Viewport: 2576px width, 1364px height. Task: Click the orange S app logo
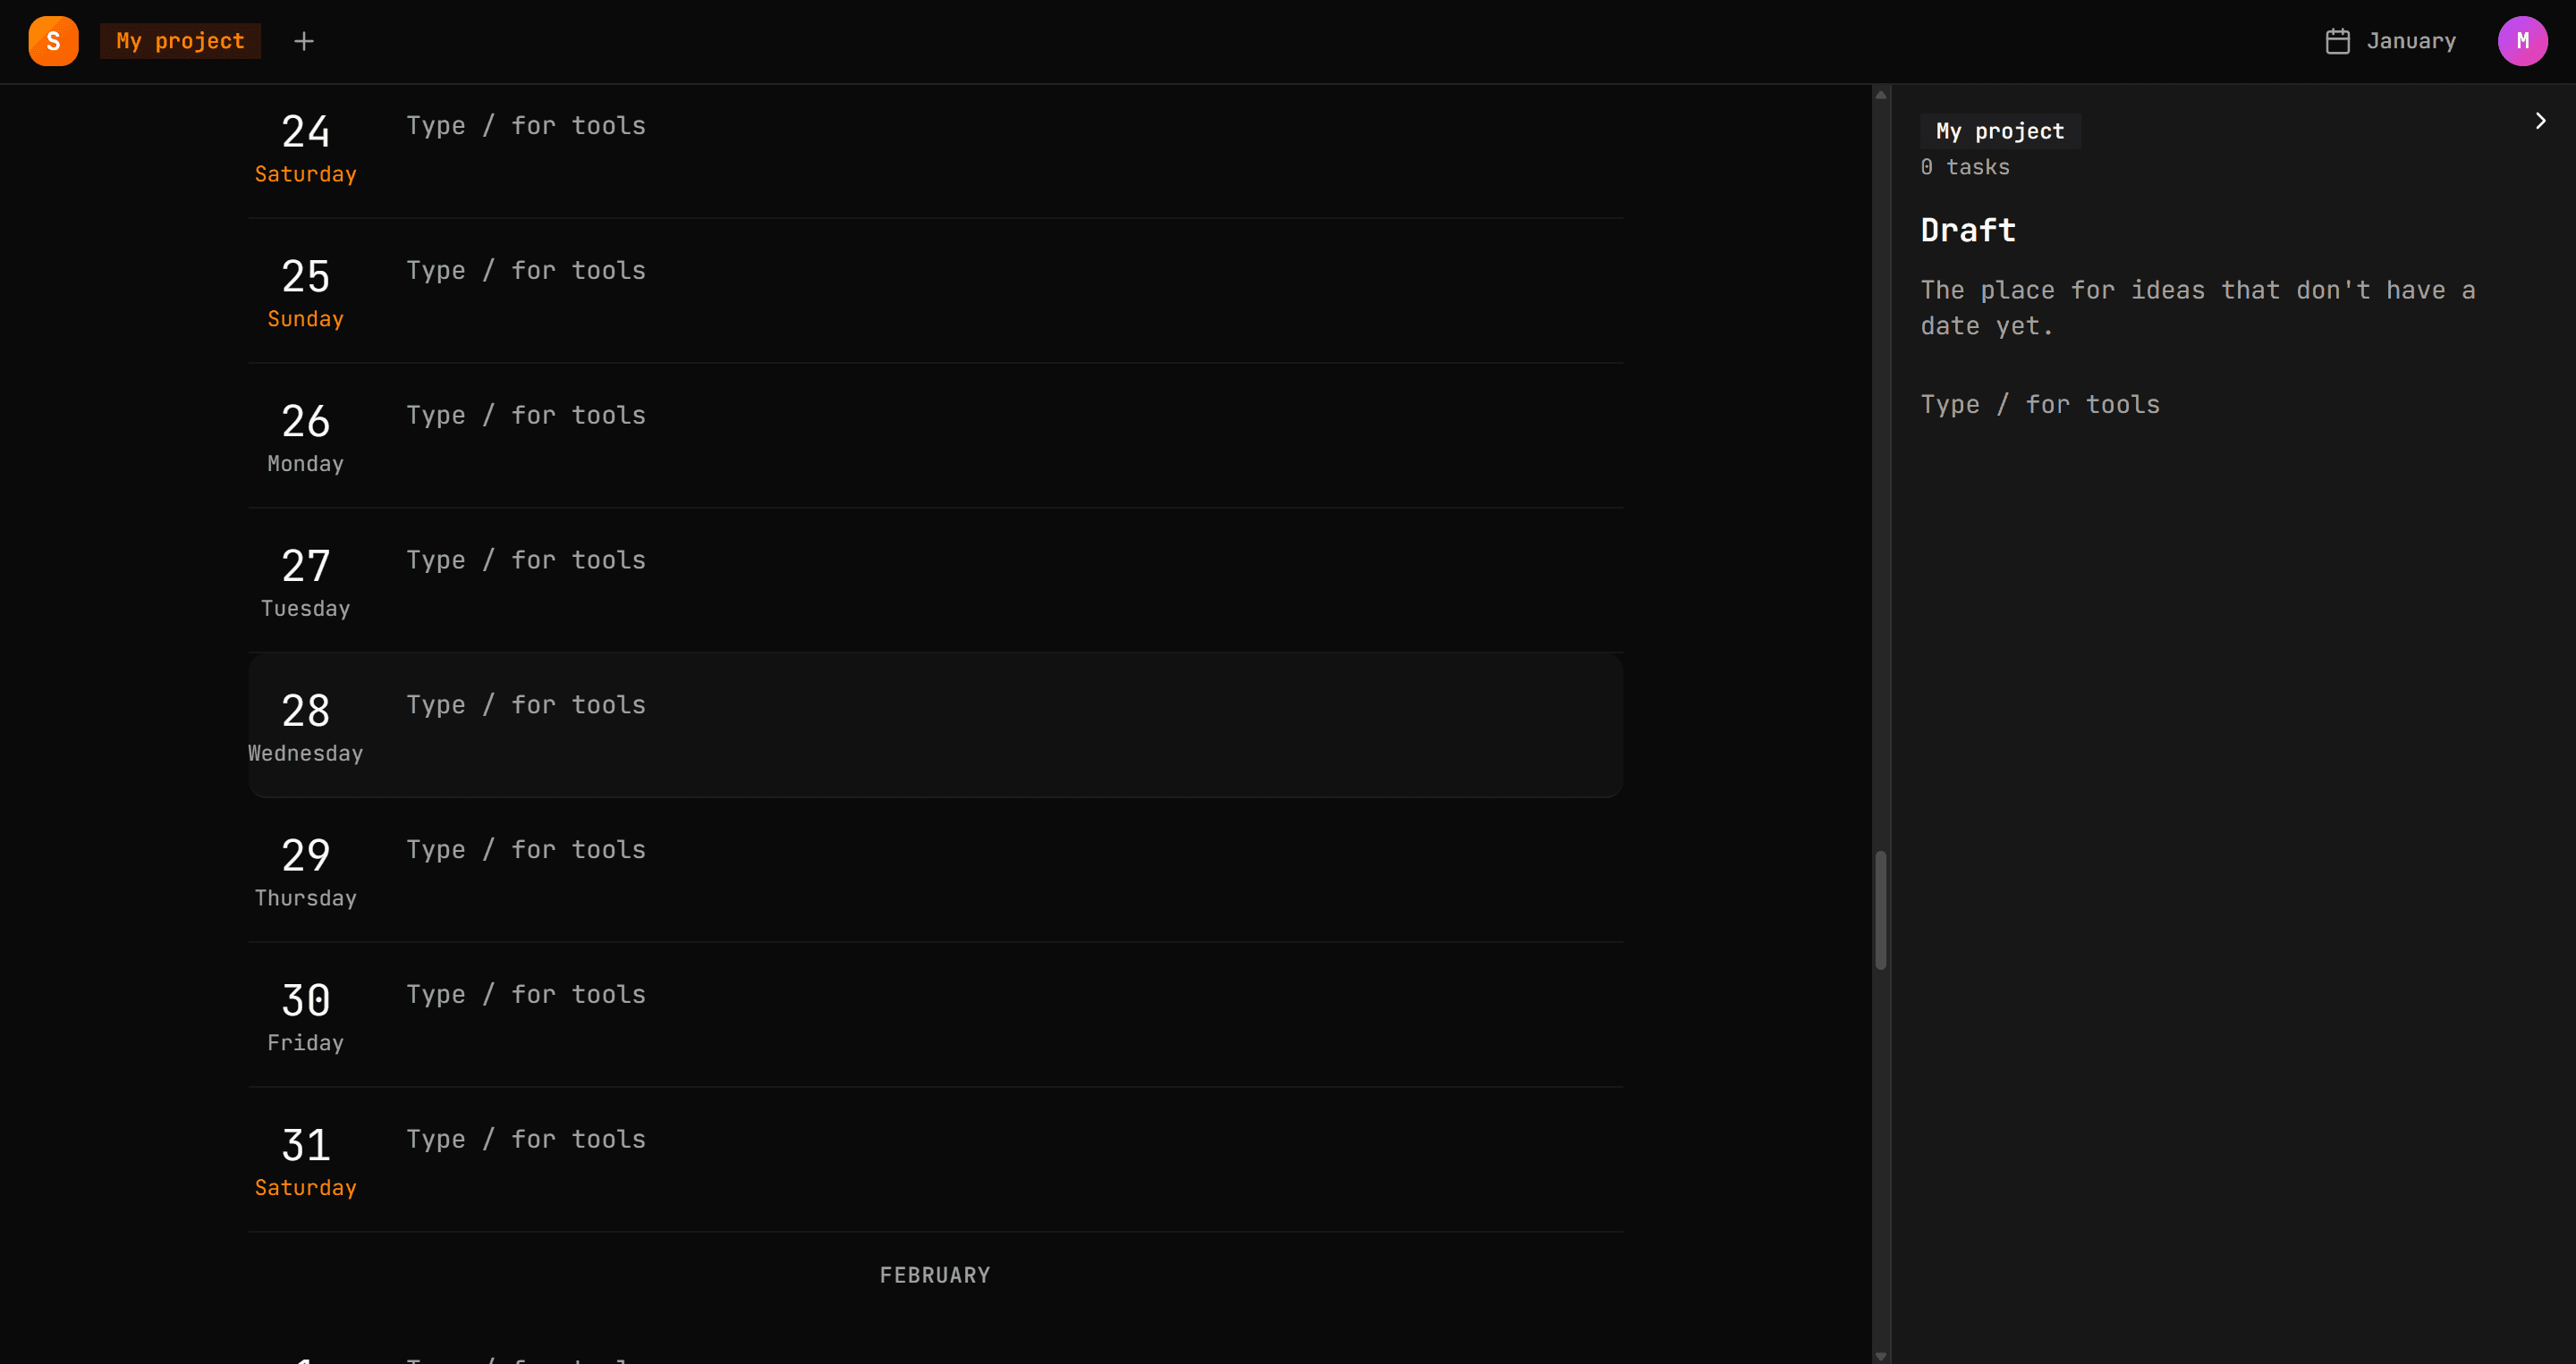pos(53,41)
